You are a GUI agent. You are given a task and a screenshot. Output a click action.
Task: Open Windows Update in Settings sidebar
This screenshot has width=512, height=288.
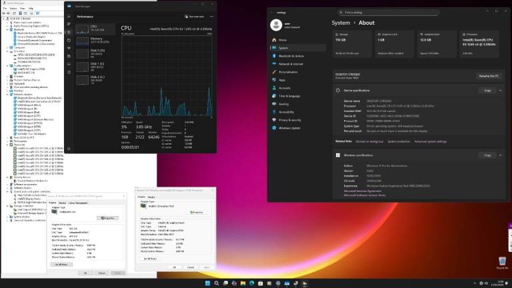coord(293,128)
